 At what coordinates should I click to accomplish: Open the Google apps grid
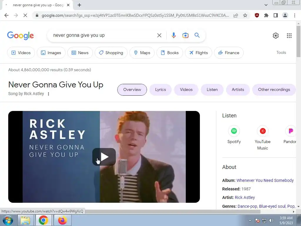(289, 36)
